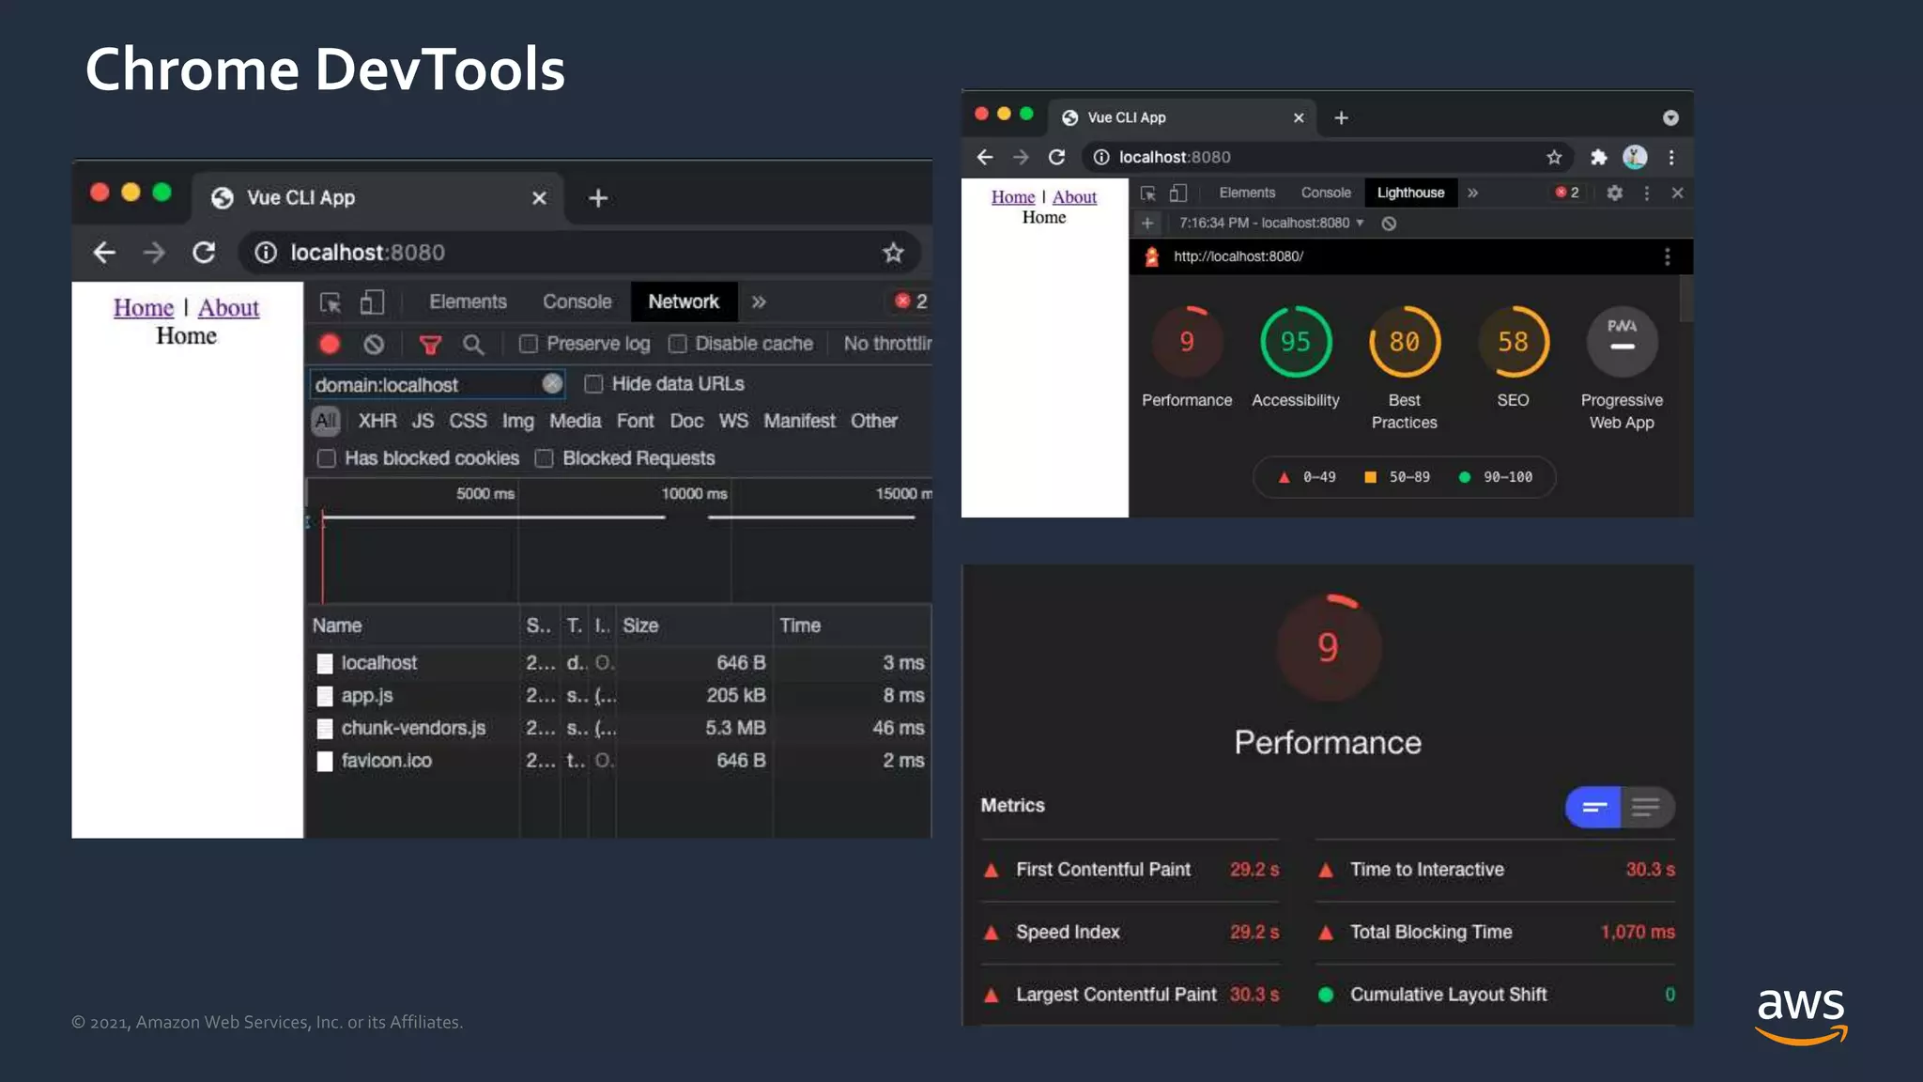The image size is (1923, 1082).
Task: Clear the network log with the clear icon
Action: click(x=374, y=344)
